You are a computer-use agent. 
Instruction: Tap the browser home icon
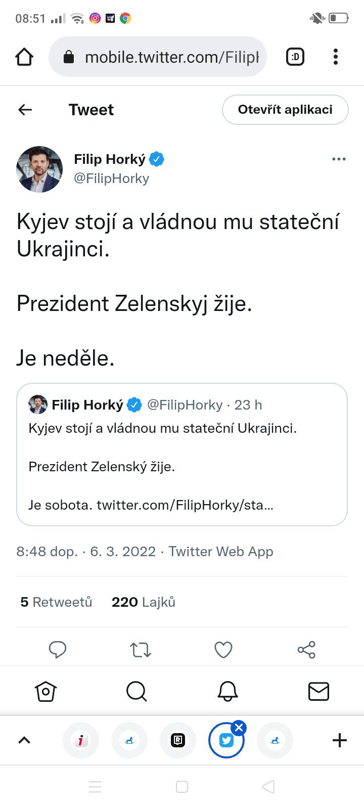tap(24, 57)
